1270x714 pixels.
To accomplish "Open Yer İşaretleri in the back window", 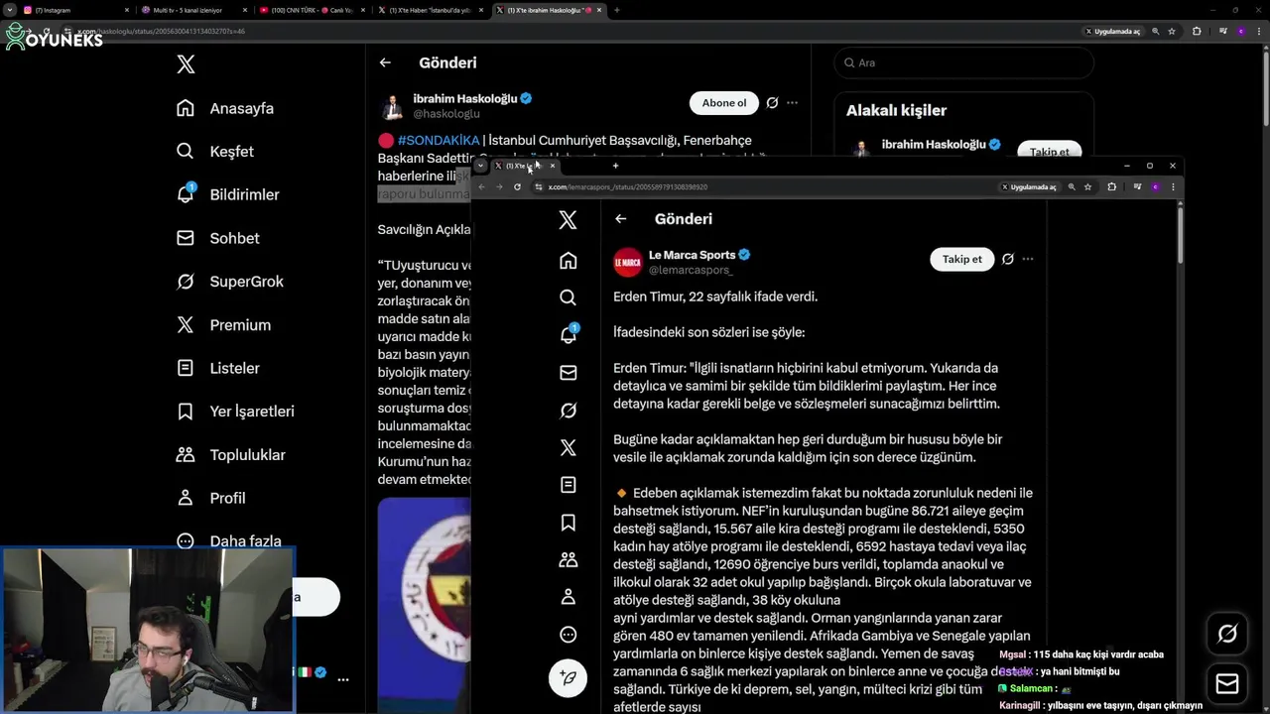I will click(x=235, y=412).
